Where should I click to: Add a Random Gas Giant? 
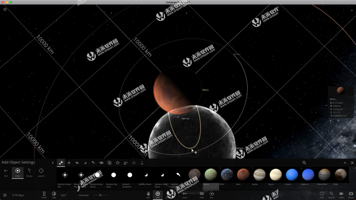pos(113,175)
